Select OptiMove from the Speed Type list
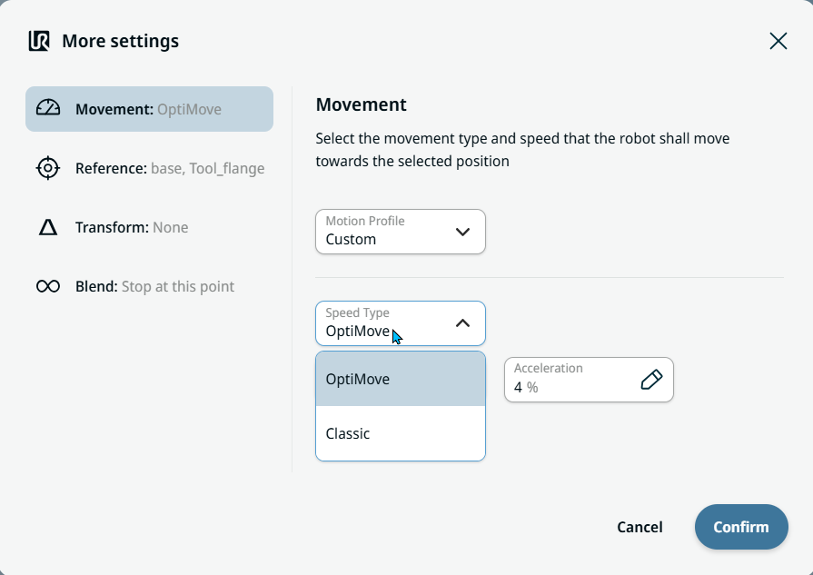The height and width of the screenshot is (575, 813). click(400, 379)
